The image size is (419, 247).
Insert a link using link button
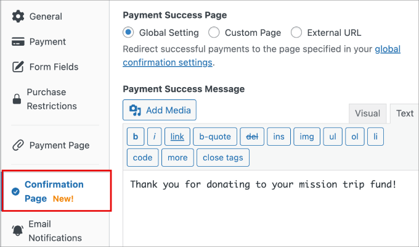[177, 136]
